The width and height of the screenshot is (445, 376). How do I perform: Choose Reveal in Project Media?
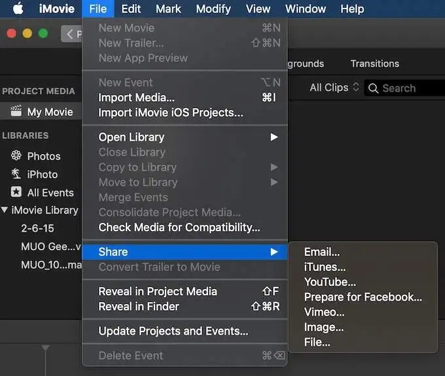tap(185, 291)
